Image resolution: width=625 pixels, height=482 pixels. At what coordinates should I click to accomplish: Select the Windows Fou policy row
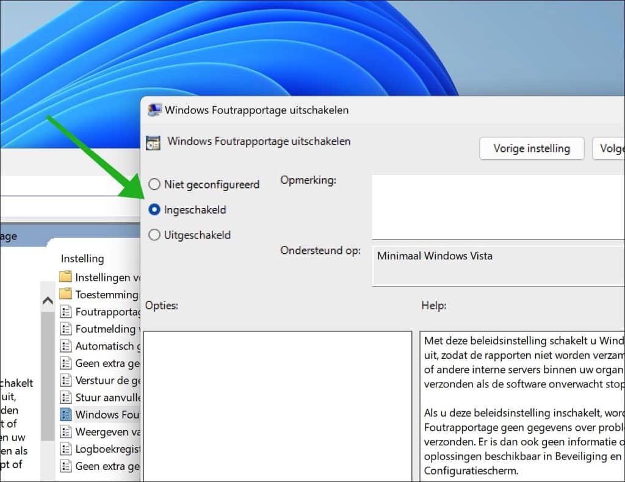point(99,414)
